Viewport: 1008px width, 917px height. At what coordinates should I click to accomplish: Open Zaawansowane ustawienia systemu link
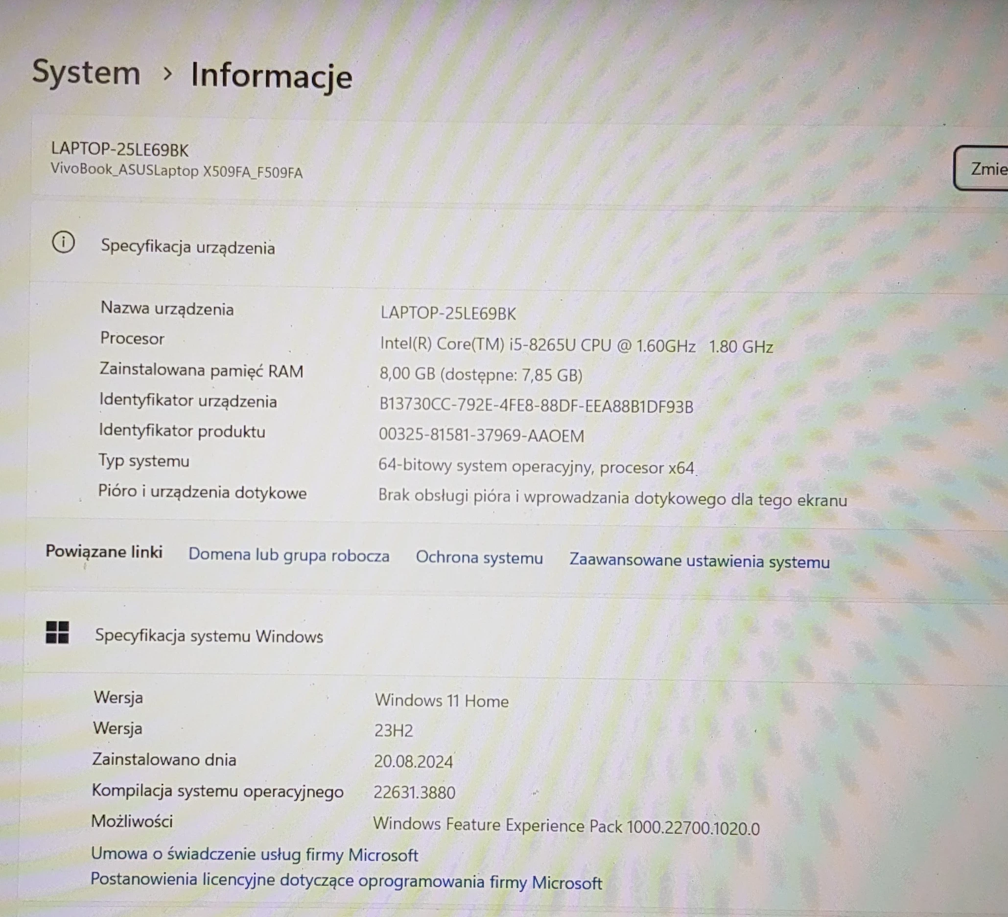point(700,561)
